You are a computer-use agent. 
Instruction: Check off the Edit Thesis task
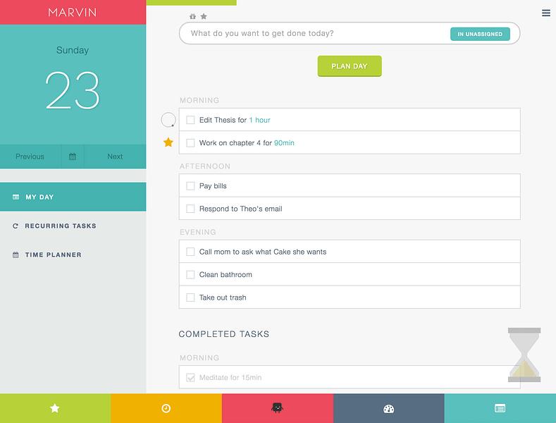[190, 120]
